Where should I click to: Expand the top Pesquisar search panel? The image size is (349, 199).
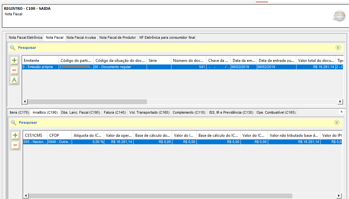[338, 48]
